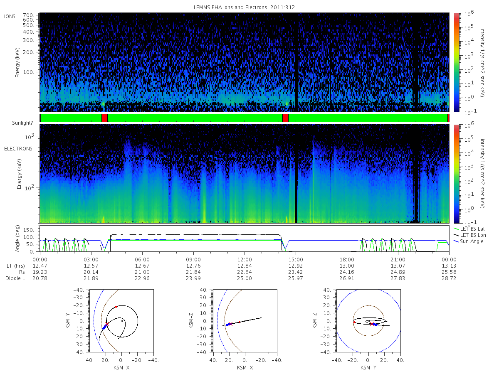Click the electrons intensity color bar

[456, 174]
